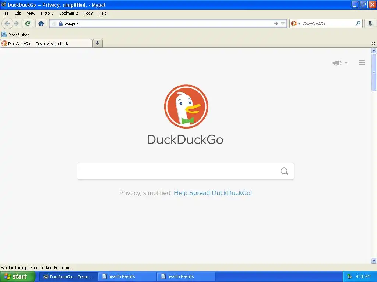Select the DuckDuckGo — Privacy, simplified tab

[x=46, y=44]
